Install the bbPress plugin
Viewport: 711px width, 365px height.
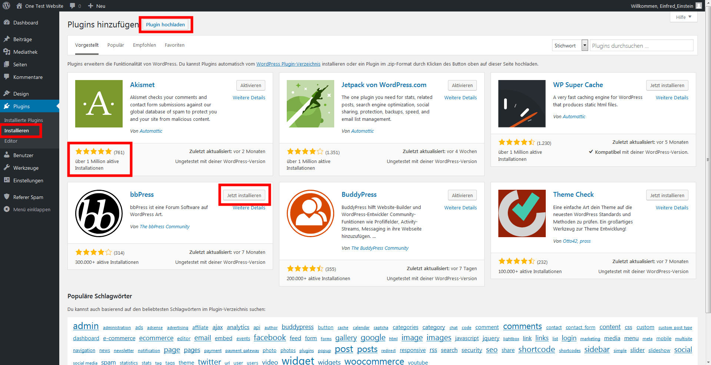coord(244,195)
